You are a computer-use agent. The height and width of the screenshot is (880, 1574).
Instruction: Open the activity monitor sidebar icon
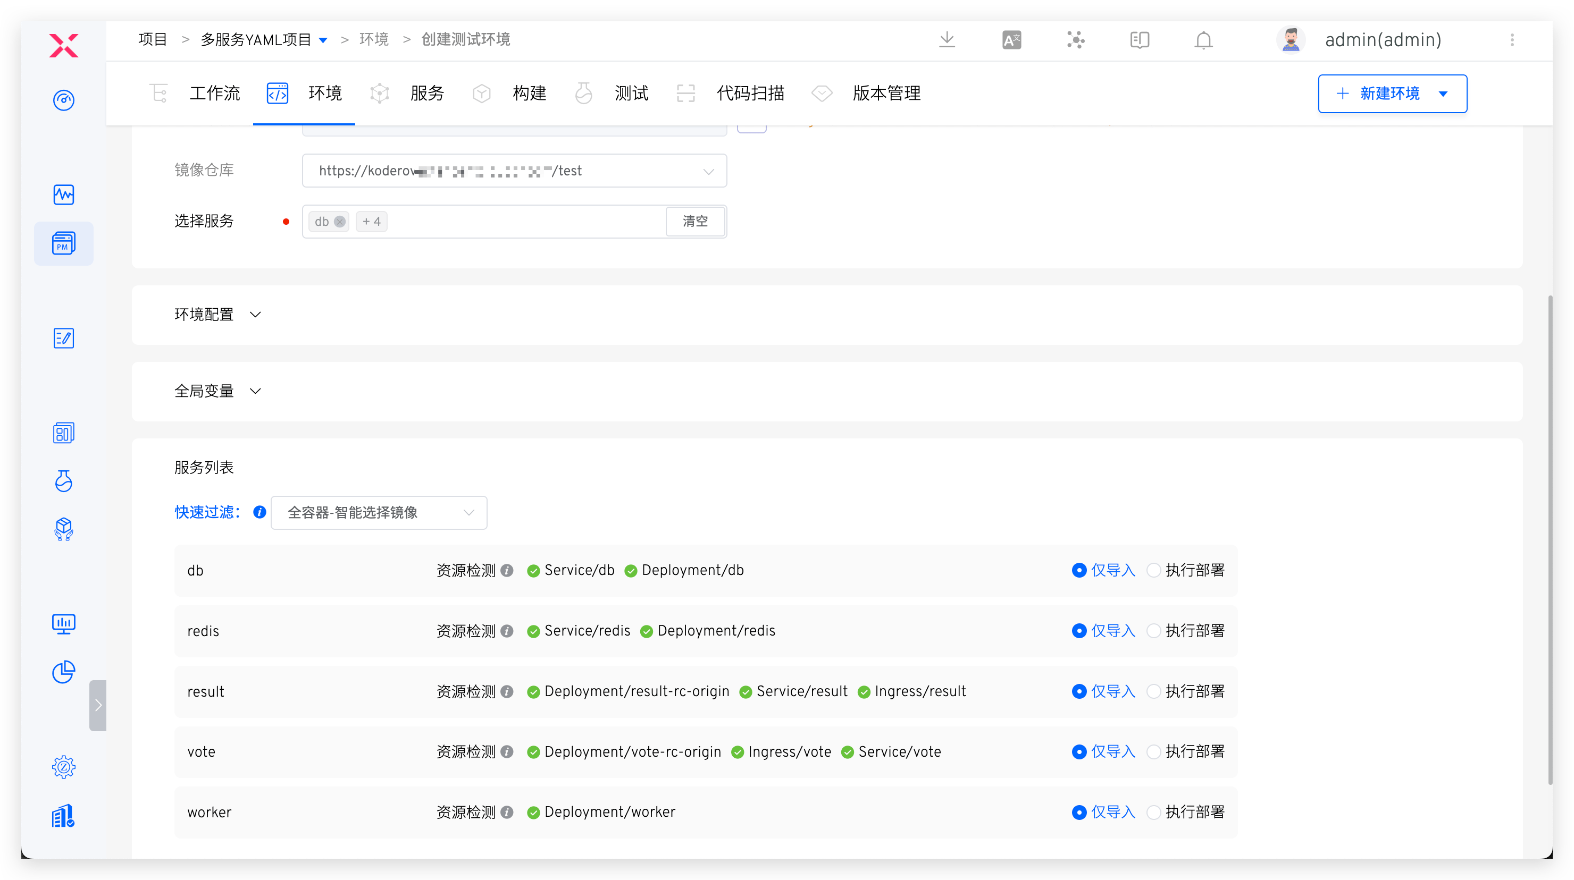pyautogui.click(x=64, y=195)
